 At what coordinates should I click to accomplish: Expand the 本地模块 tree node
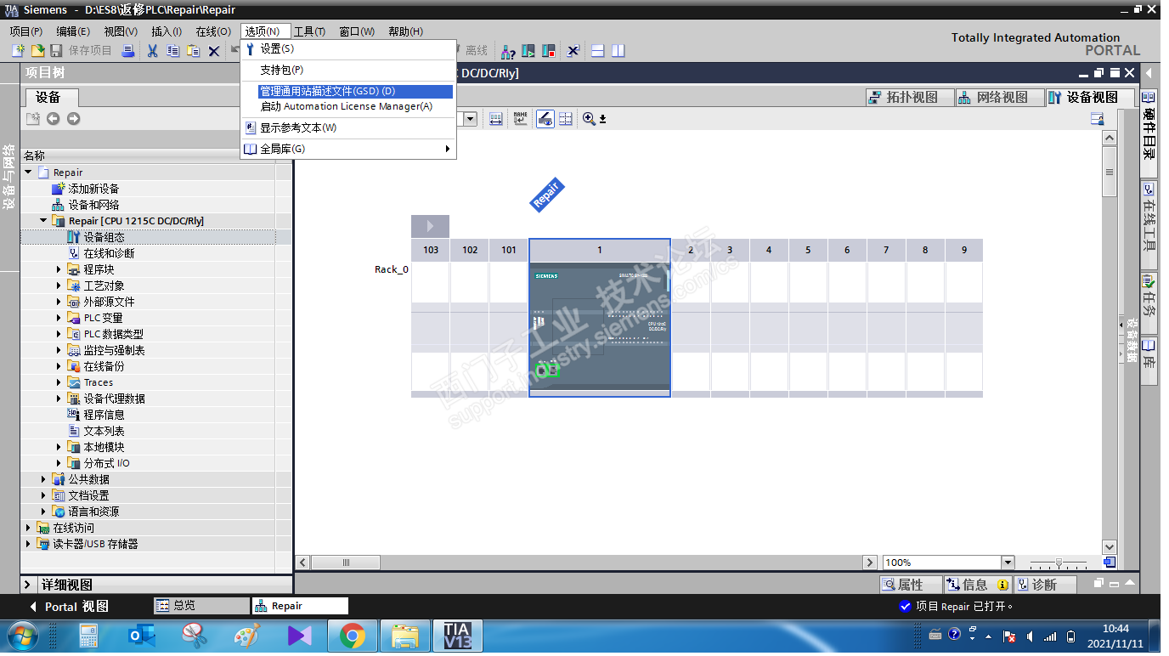click(59, 447)
